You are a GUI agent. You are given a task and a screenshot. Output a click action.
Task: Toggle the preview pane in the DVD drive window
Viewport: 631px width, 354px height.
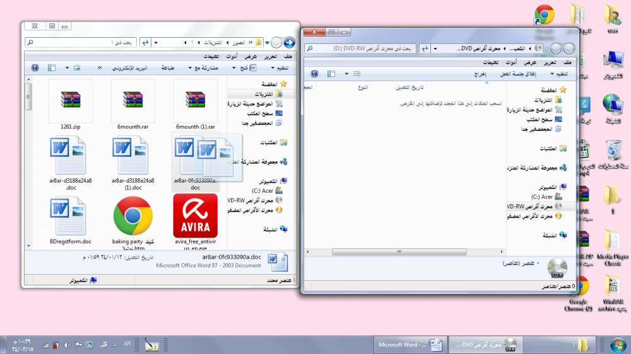point(331,74)
